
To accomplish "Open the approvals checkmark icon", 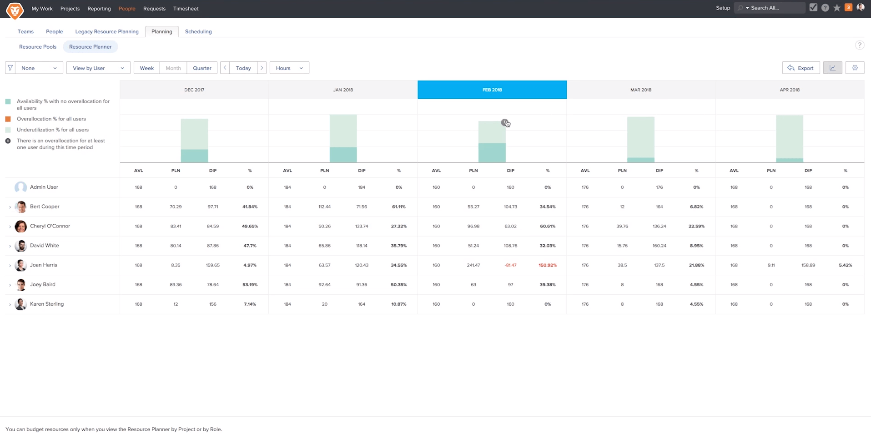I will pyautogui.click(x=813, y=8).
